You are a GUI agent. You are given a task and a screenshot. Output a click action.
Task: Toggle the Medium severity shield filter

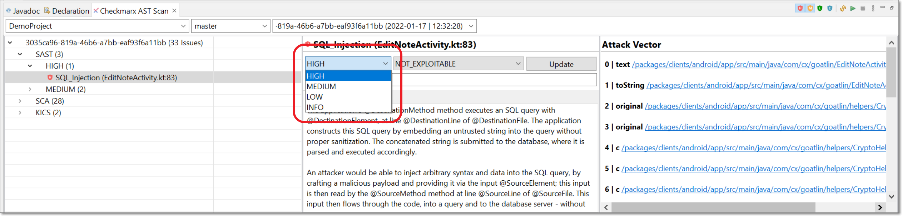pyautogui.click(x=810, y=8)
